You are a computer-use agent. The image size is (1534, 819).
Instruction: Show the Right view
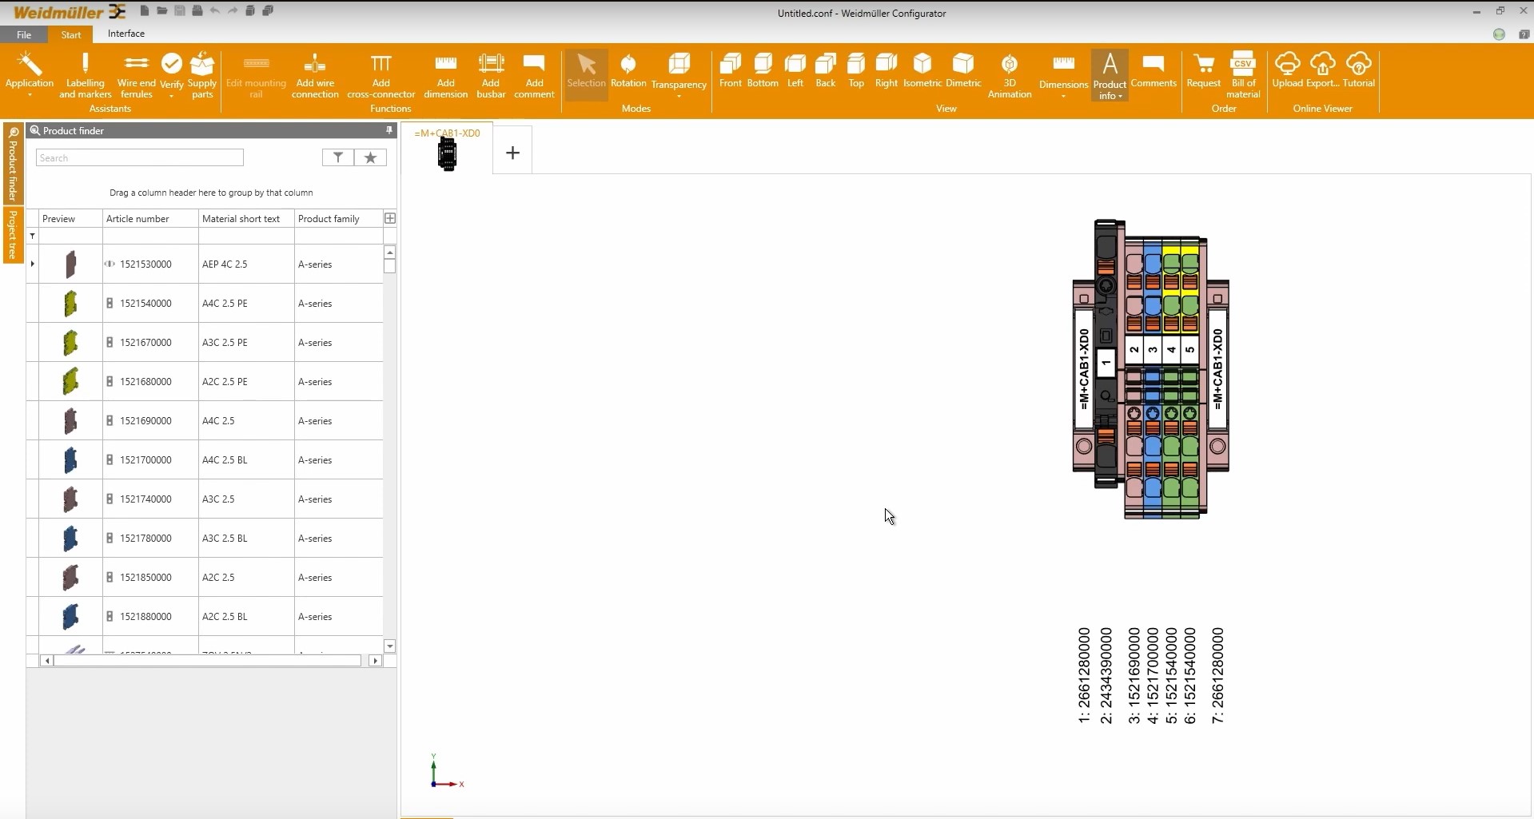(x=887, y=70)
